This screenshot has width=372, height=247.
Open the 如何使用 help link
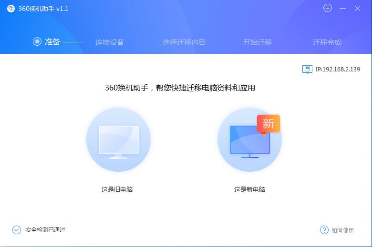(342, 230)
